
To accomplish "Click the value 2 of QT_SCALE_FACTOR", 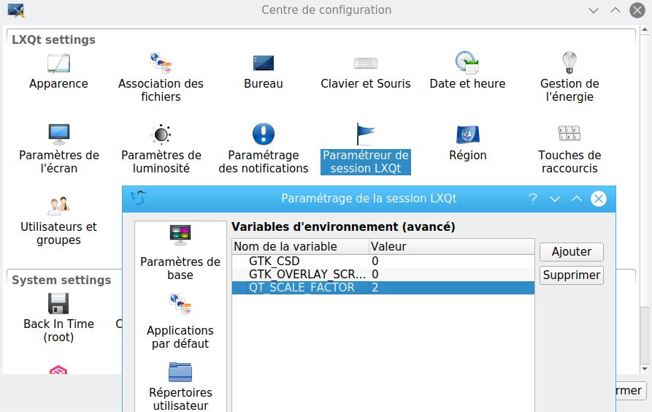I will (375, 288).
